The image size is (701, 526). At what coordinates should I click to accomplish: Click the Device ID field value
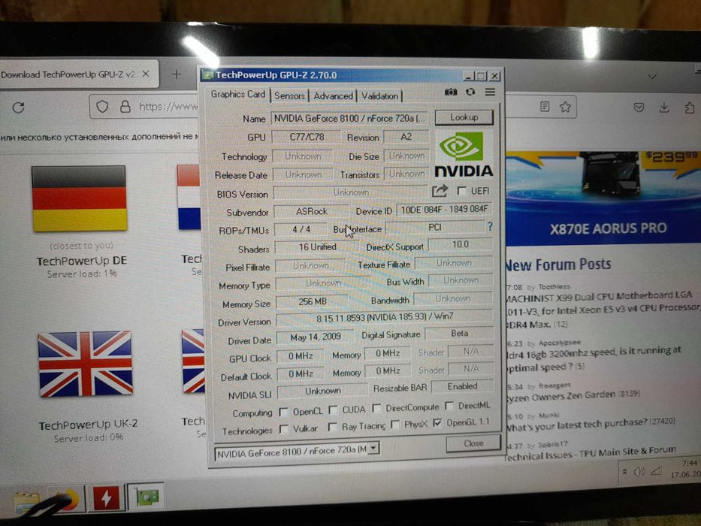point(444,210)
